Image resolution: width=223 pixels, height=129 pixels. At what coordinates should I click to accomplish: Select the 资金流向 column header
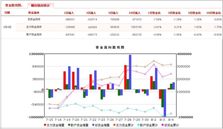point(33,13)
